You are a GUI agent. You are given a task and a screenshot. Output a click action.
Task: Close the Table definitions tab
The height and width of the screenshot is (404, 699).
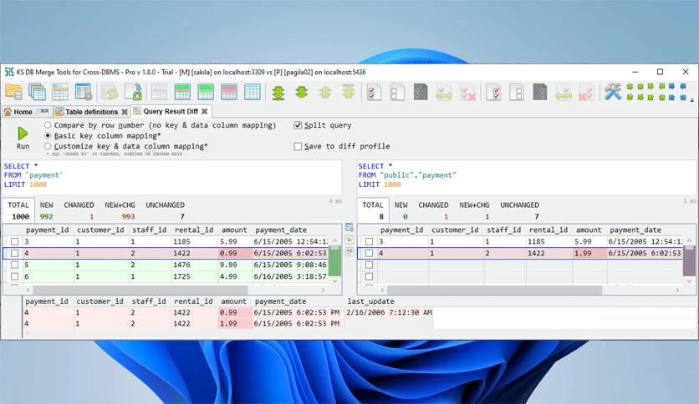[125, 112]
